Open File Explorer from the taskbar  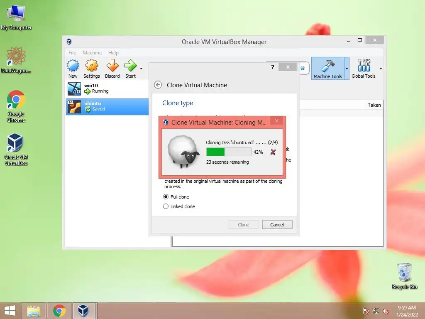pyautogui.click(x=34, y=311)
